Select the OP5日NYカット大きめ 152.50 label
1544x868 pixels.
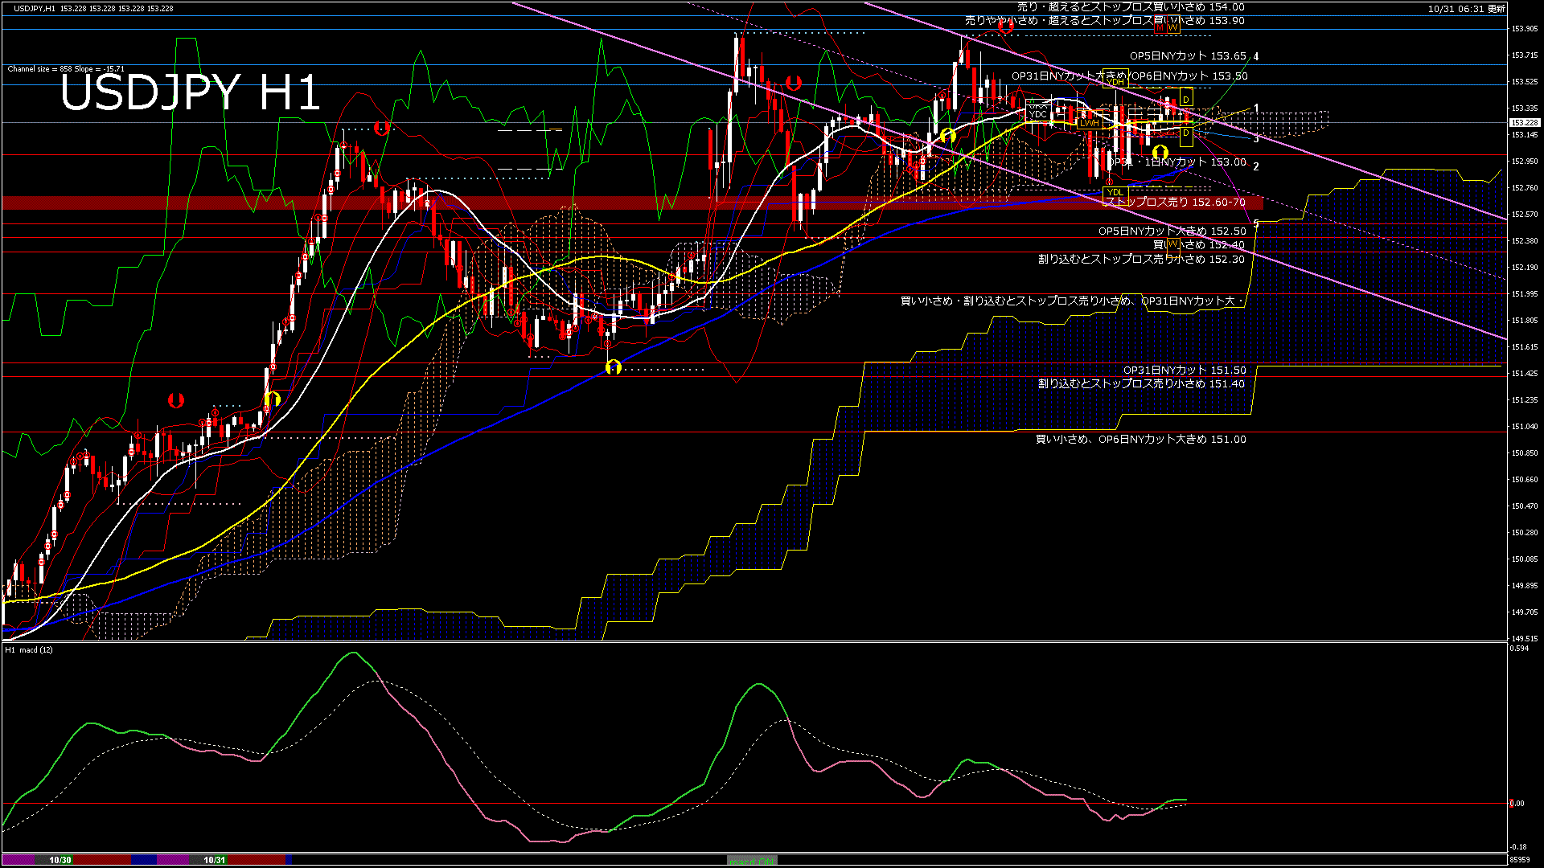click(1172, 231)
